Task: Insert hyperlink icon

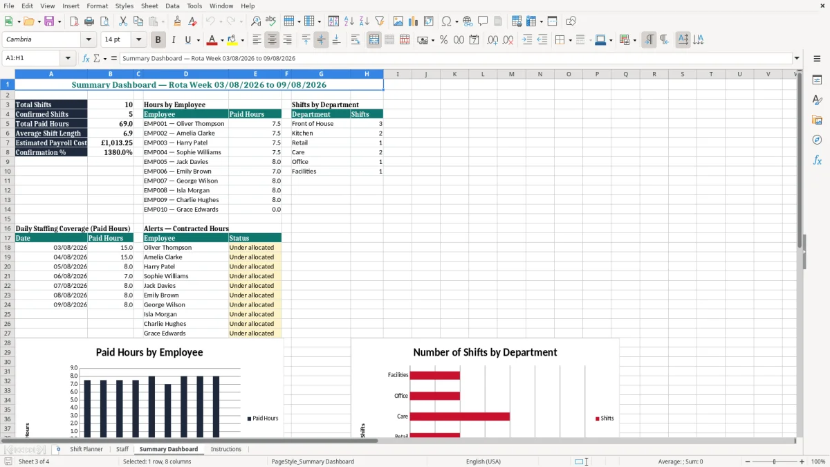Action: 468,21
